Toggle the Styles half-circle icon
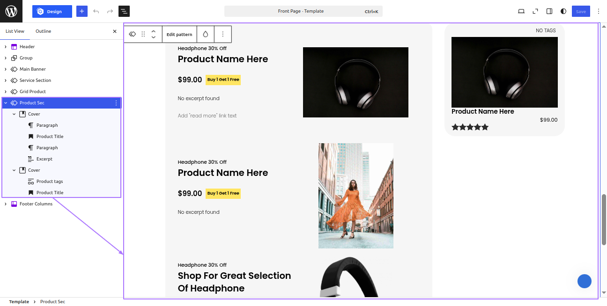This screenshot has height=306, width=607. (x=563, y=11)
